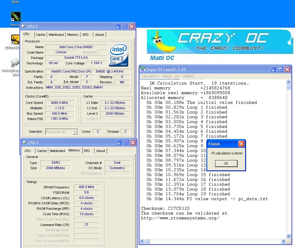The height and width of the screenshot is (248, 295).
Task: Open the Mainboard tab in lower CPU-Z
Action: click(x=57, y=151)
